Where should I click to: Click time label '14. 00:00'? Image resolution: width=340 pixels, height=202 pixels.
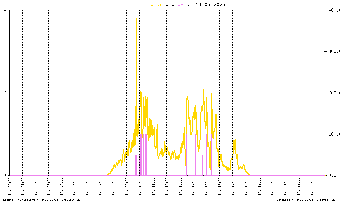pos(10,187)
